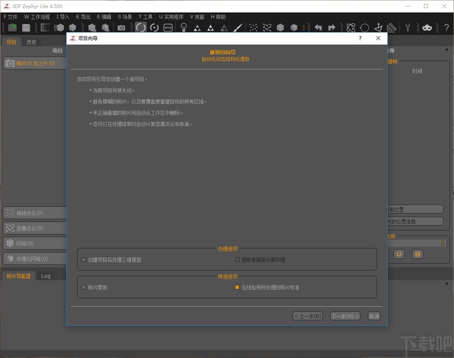The height and width of the screenshot is (358, 454).
Task: Switch to the Log tab
Action: pos(46,276)
